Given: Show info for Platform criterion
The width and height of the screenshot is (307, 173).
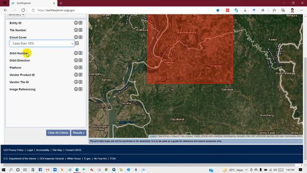Looking at the screenshot, I should [x=76, y=67].
